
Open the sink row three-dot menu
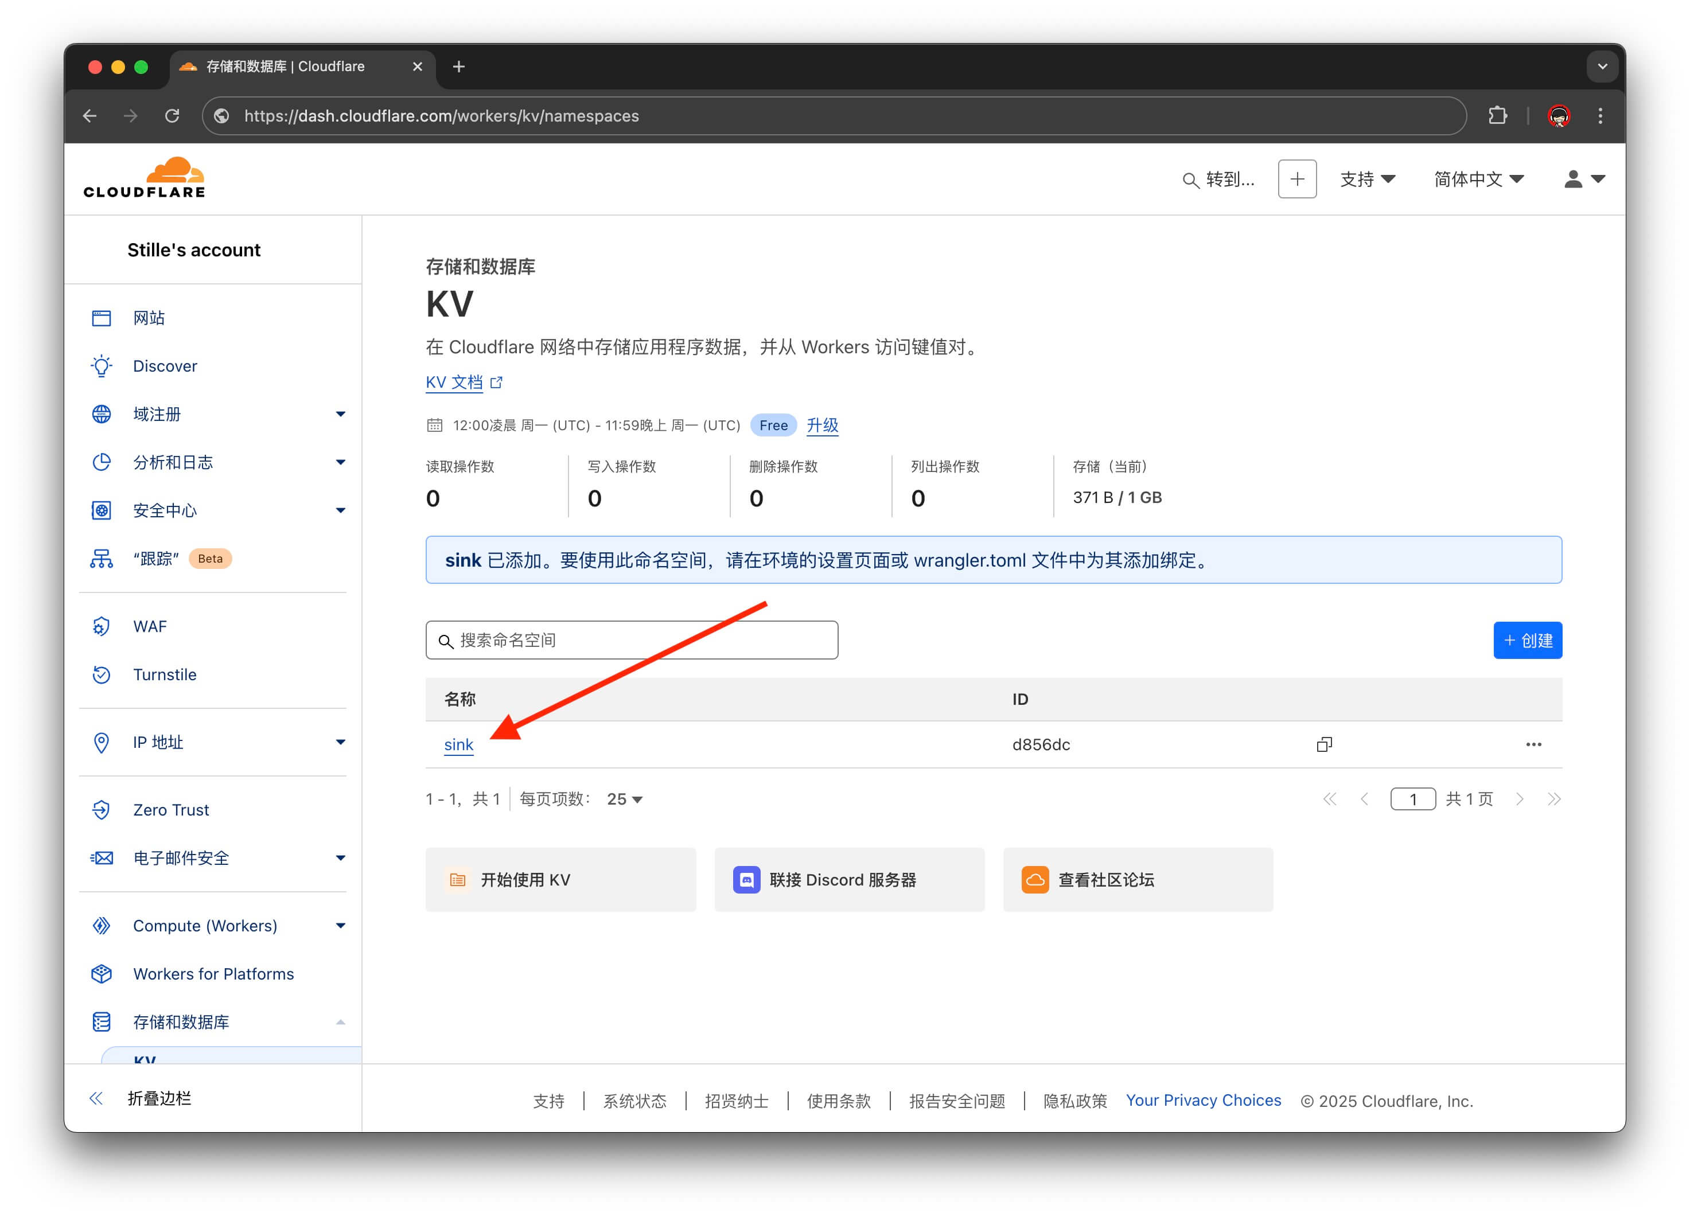coord(1533,745)
